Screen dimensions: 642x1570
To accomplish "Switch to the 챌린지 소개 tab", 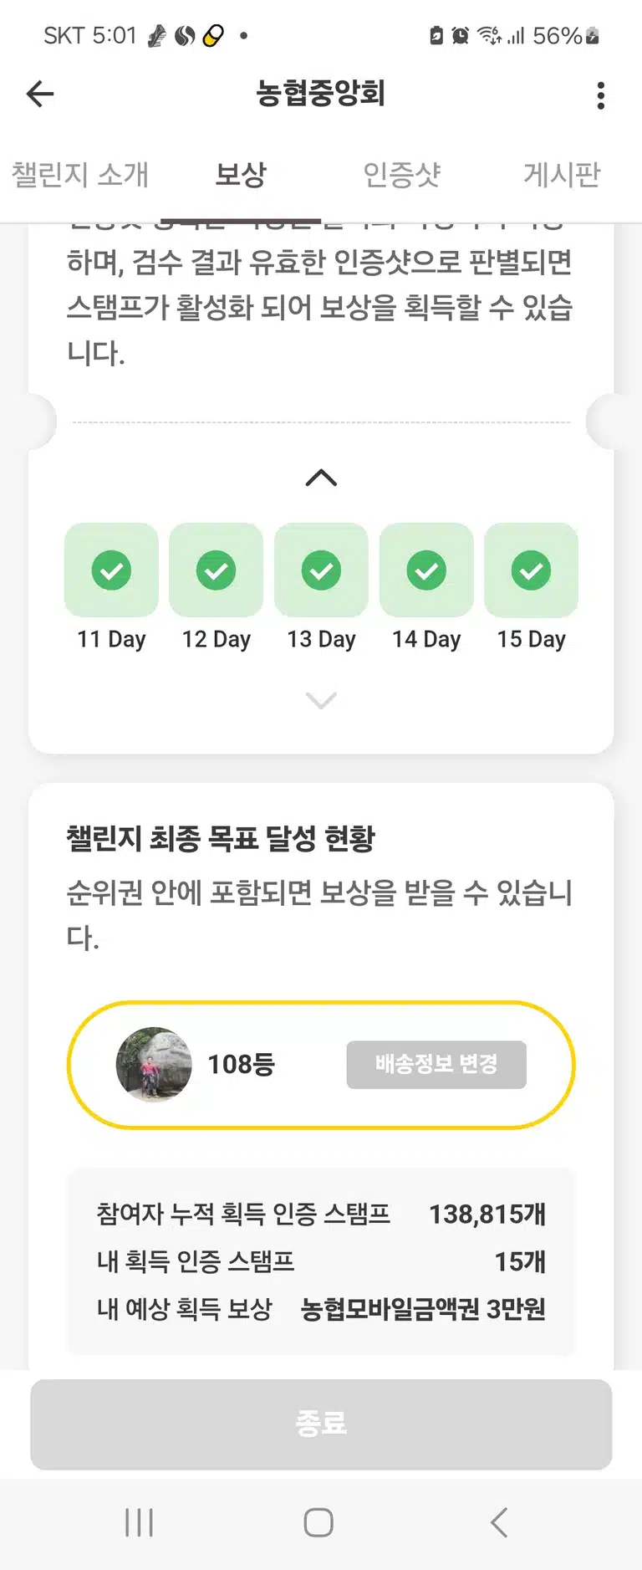I will pos(80,175).
